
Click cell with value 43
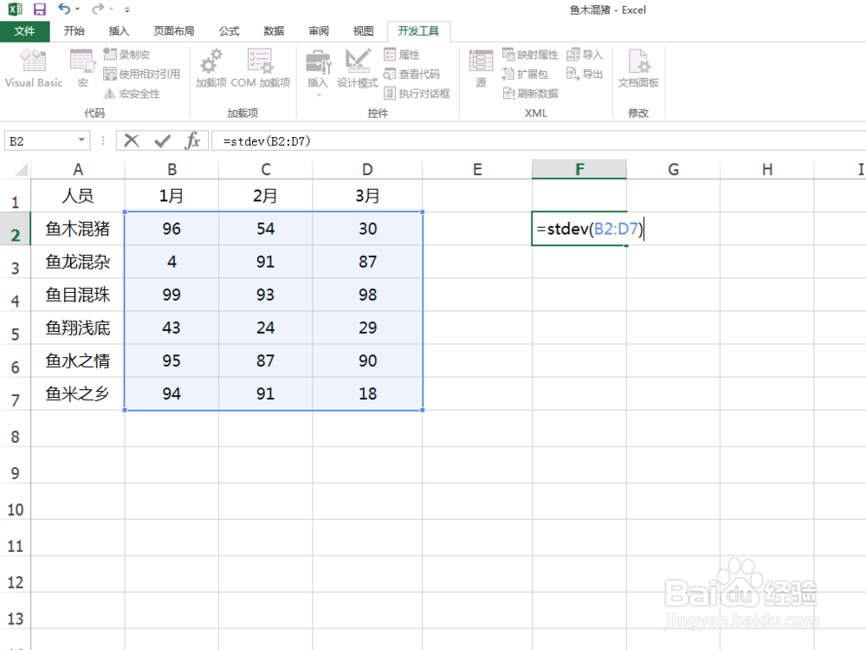[171, 328]
